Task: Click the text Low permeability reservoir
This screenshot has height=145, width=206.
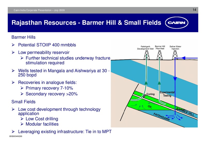Action: point(44,53)
